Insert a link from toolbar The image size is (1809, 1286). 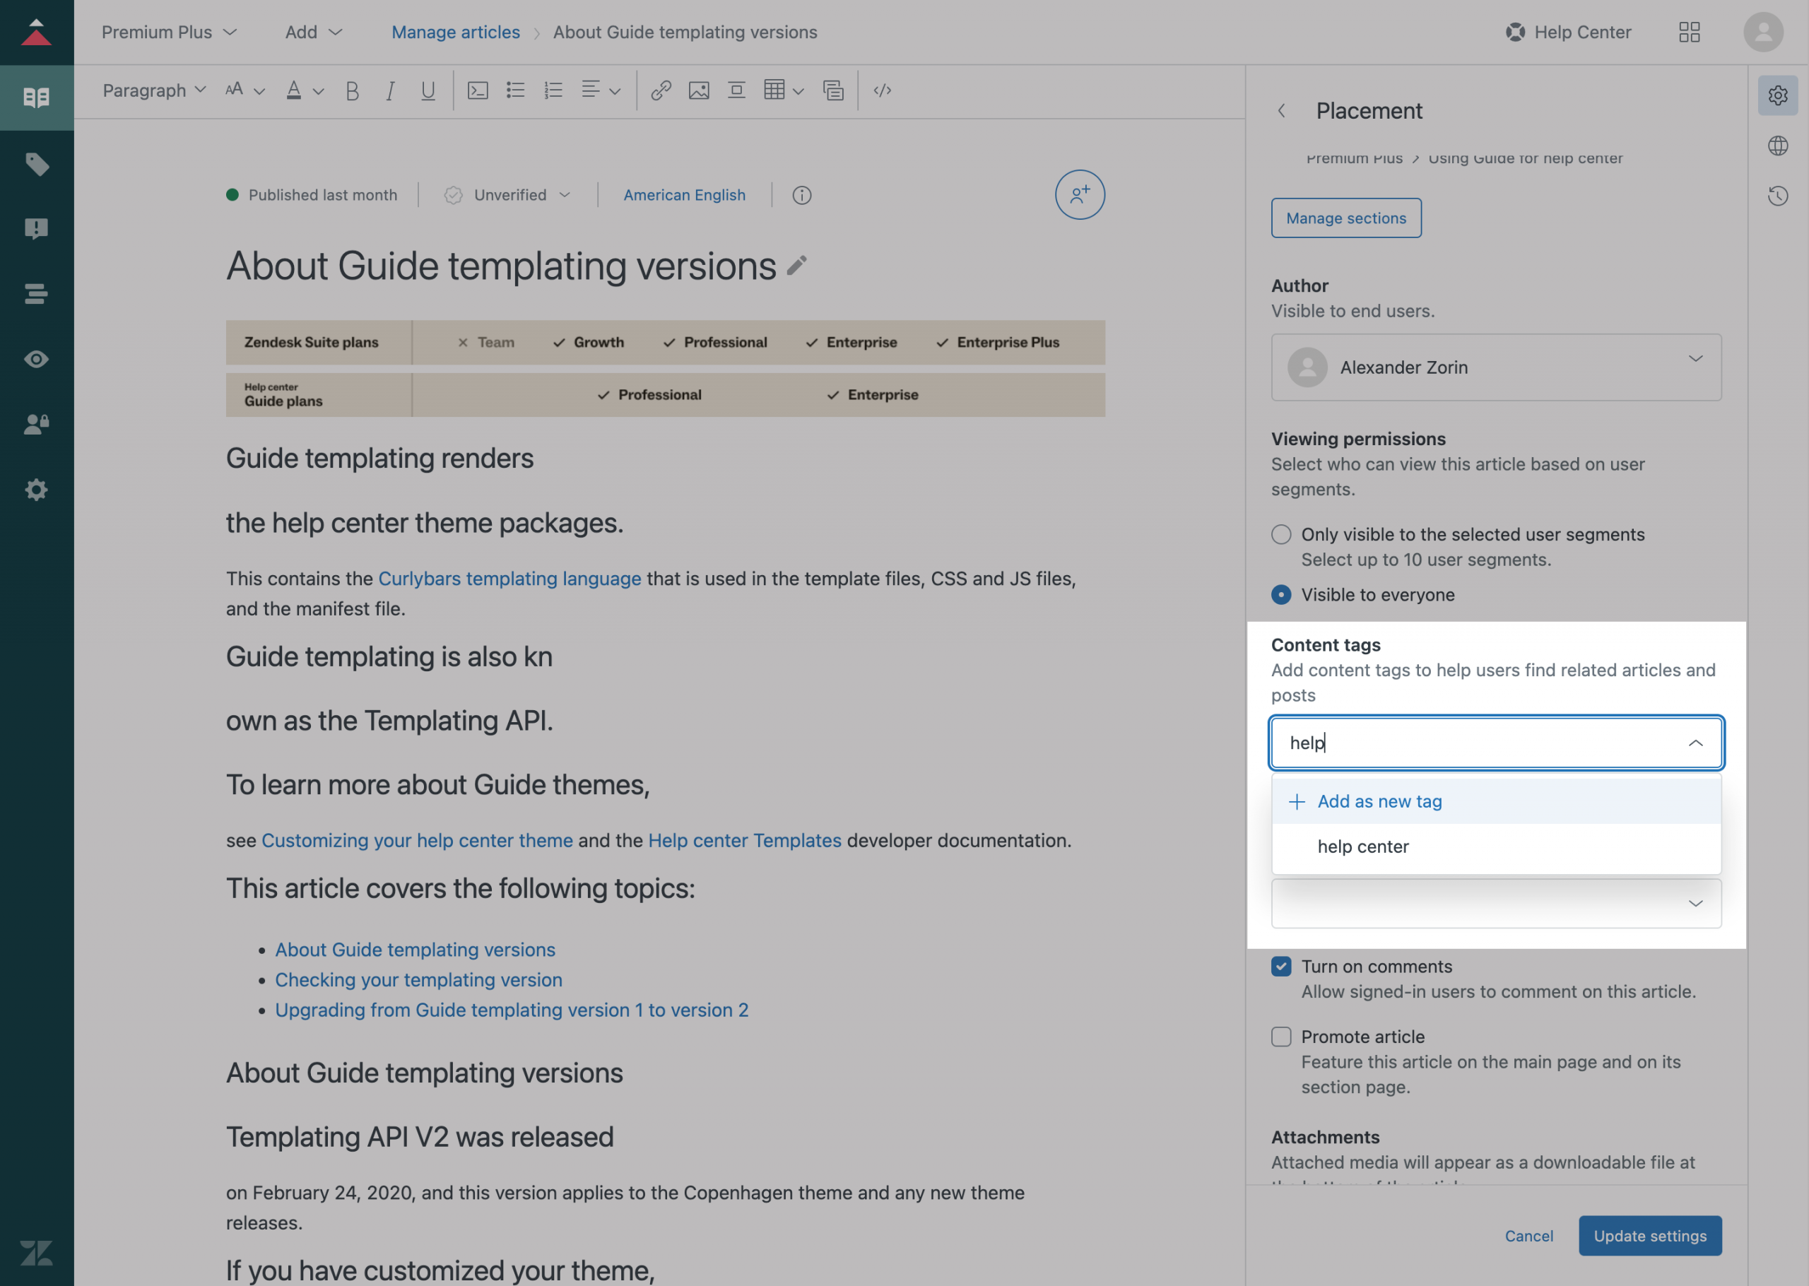pyautogui.click(x=661, y=90)
